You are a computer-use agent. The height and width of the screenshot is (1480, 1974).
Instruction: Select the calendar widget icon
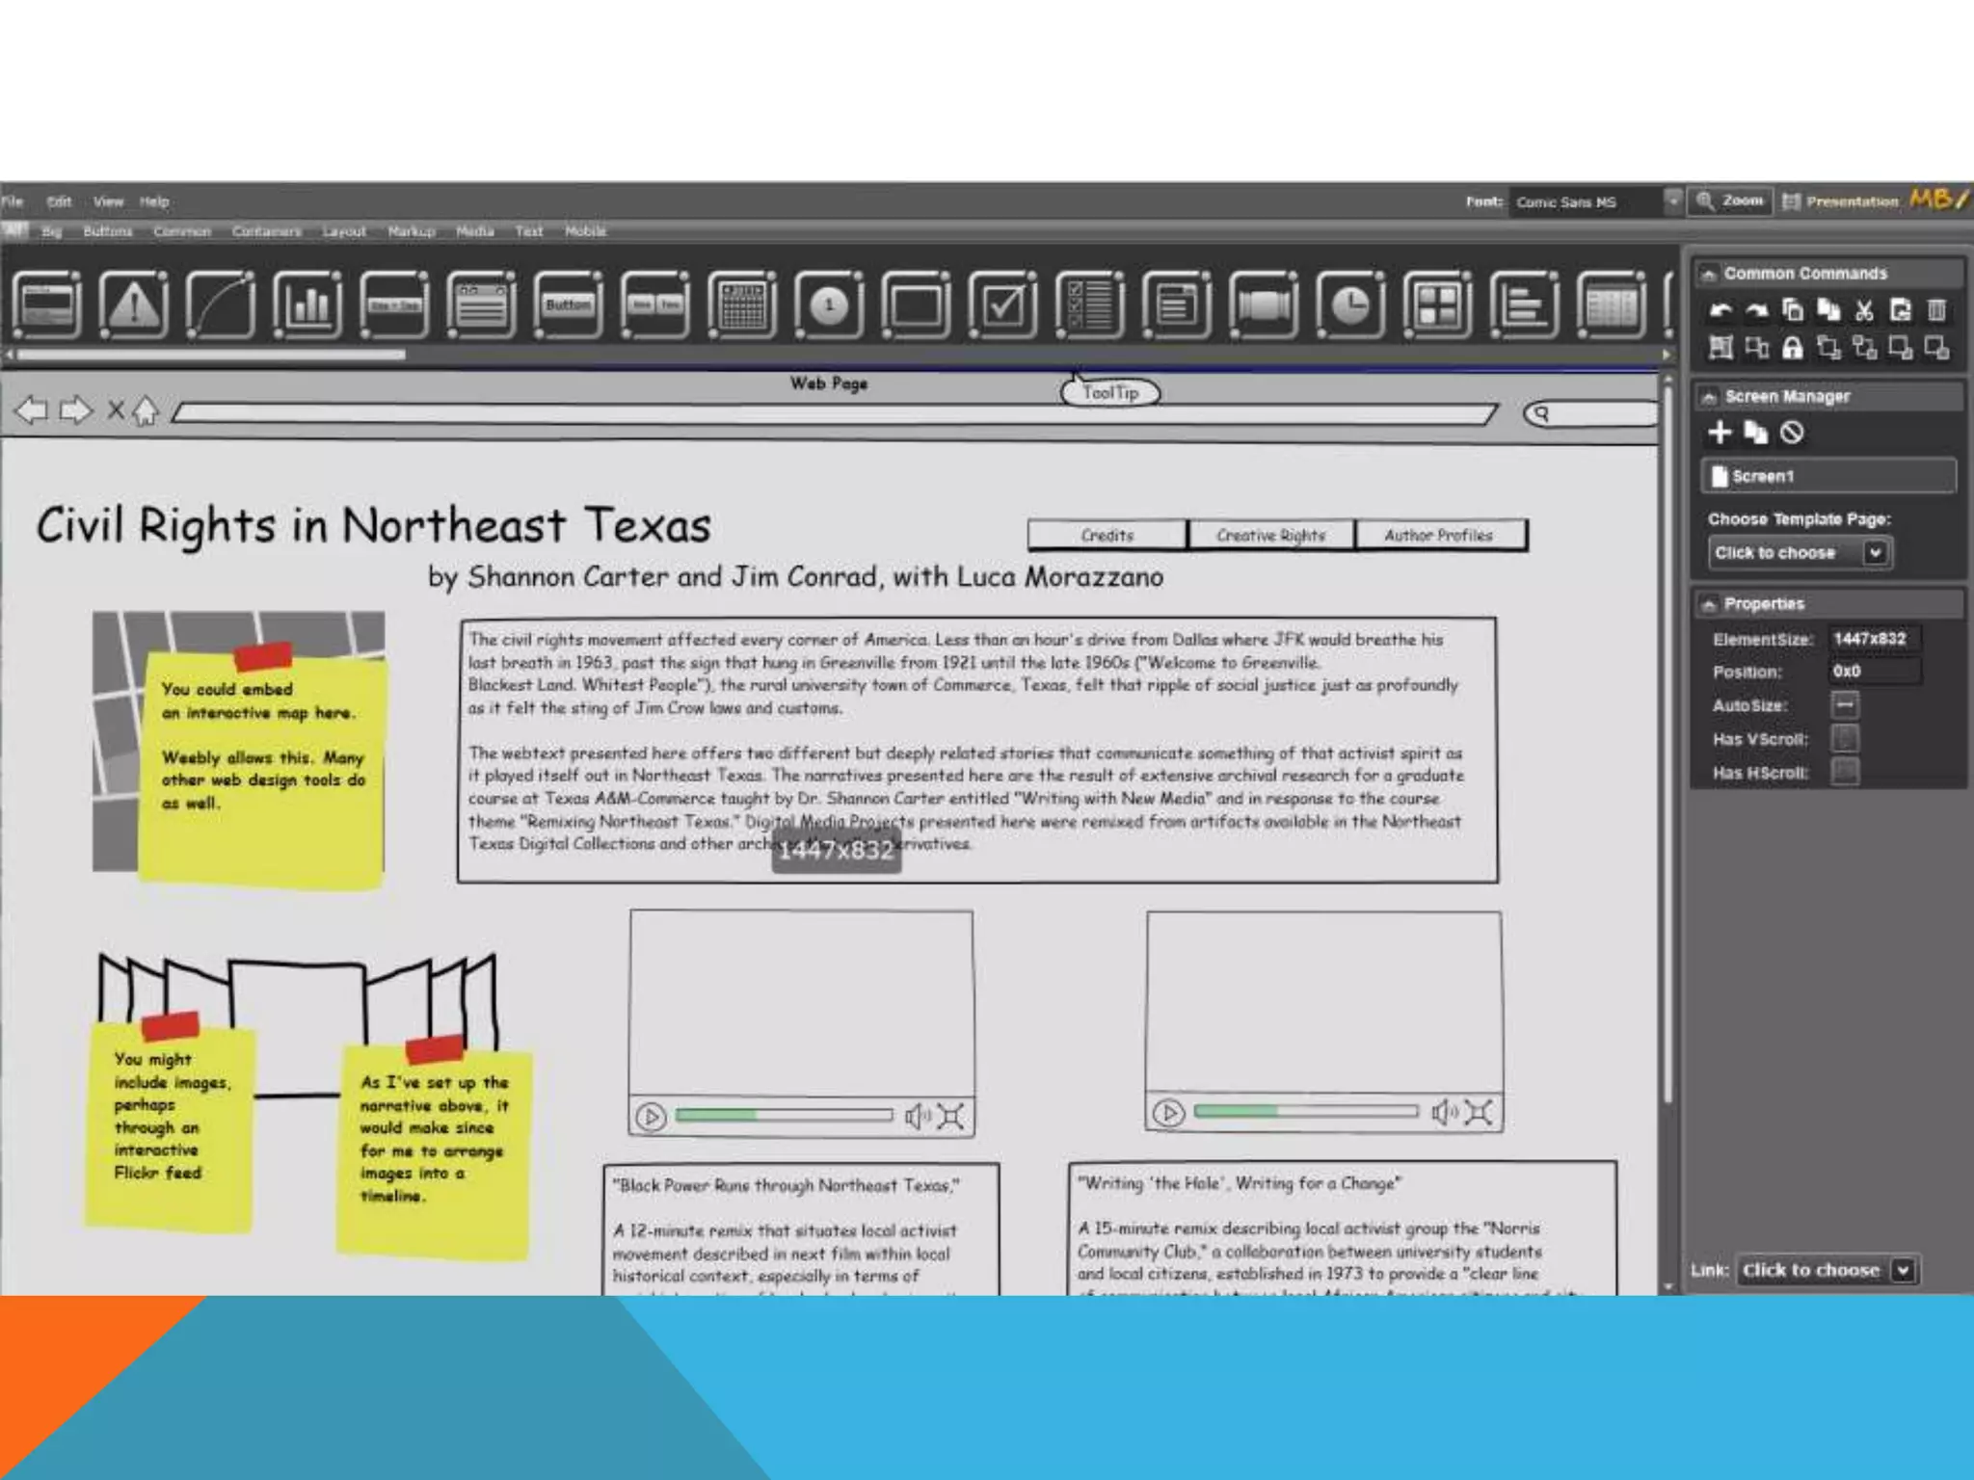tap(741, 306)
